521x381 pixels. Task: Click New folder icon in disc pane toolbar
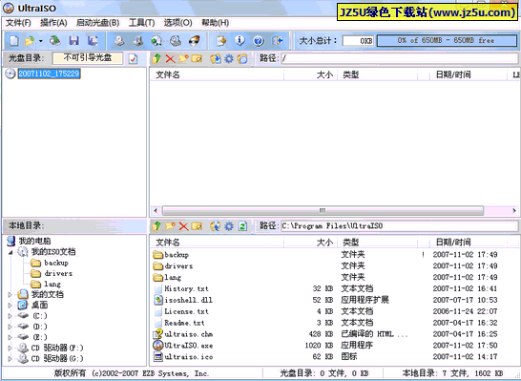click(183, 59)
